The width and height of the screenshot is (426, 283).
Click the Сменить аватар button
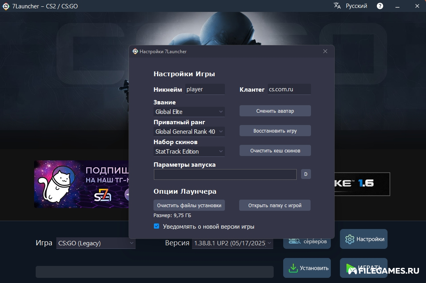275,111
